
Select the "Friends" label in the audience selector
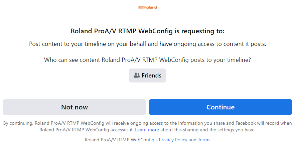coord(151,75)
